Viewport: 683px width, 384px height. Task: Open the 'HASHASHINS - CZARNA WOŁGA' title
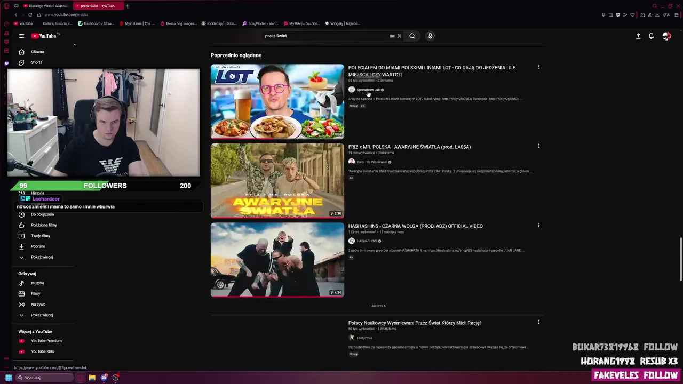(416, 226)
